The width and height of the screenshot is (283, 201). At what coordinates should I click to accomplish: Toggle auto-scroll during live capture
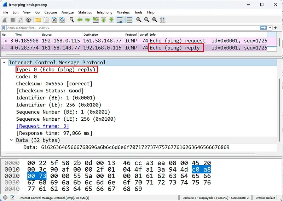pyautogui.click(x=120, y=20)
